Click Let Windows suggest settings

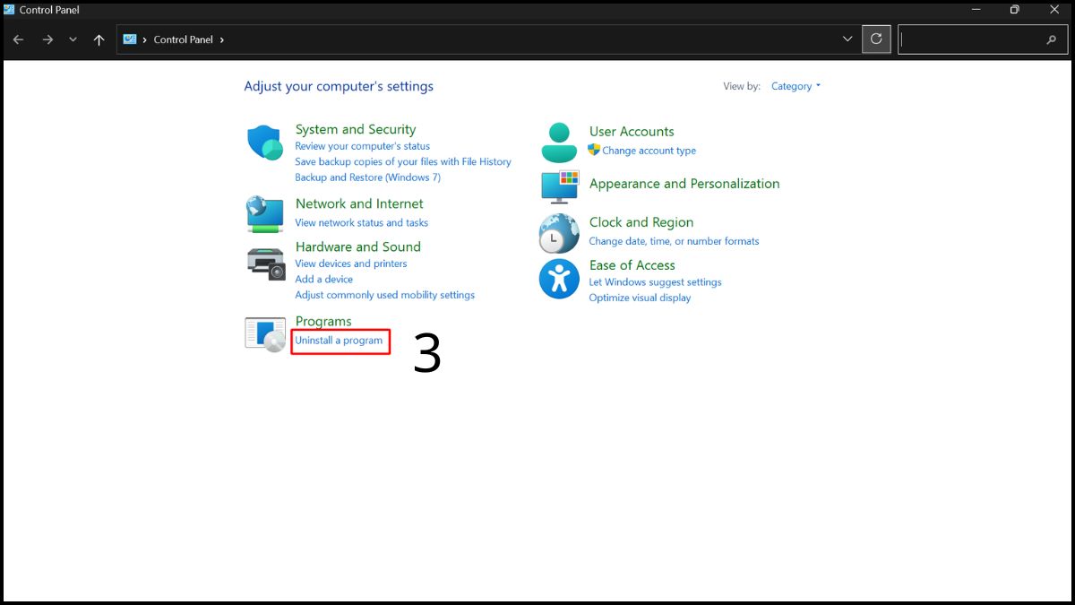point(655,282)
